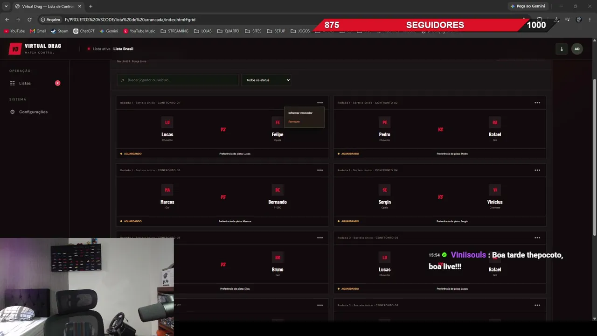
Task: Select the LU avatar of Lucas in Confronto 01
Action: [167, 123]
